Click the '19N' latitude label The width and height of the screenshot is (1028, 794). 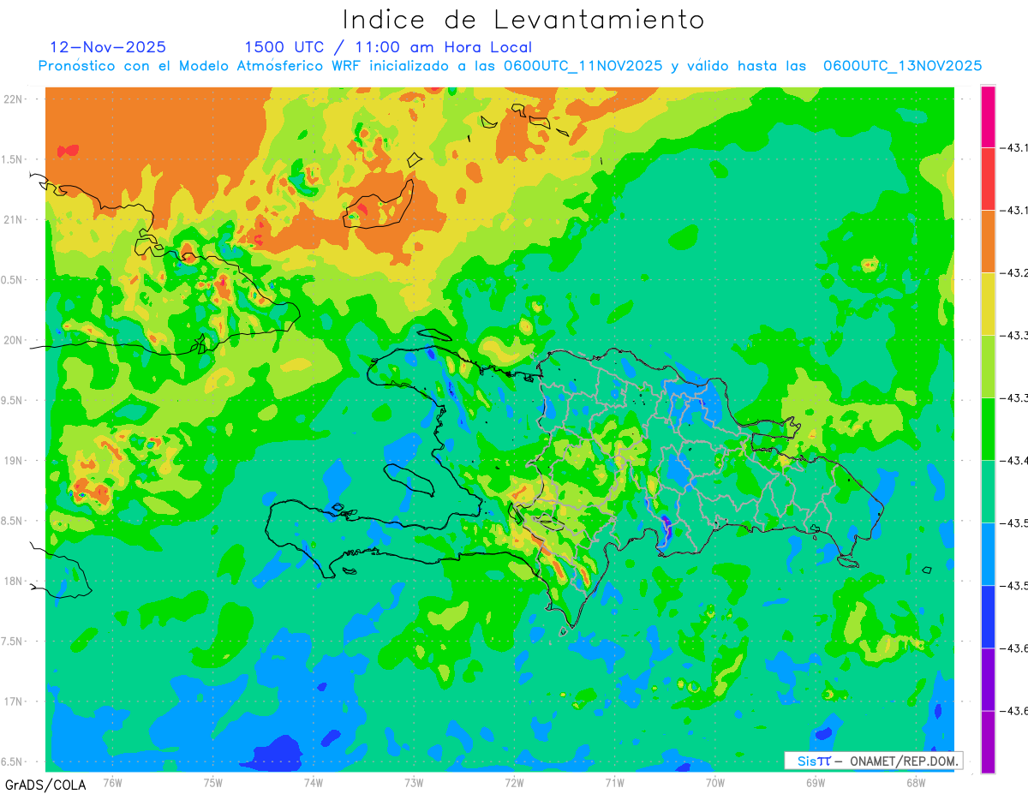pyautogui.click(x=13, y=460)
